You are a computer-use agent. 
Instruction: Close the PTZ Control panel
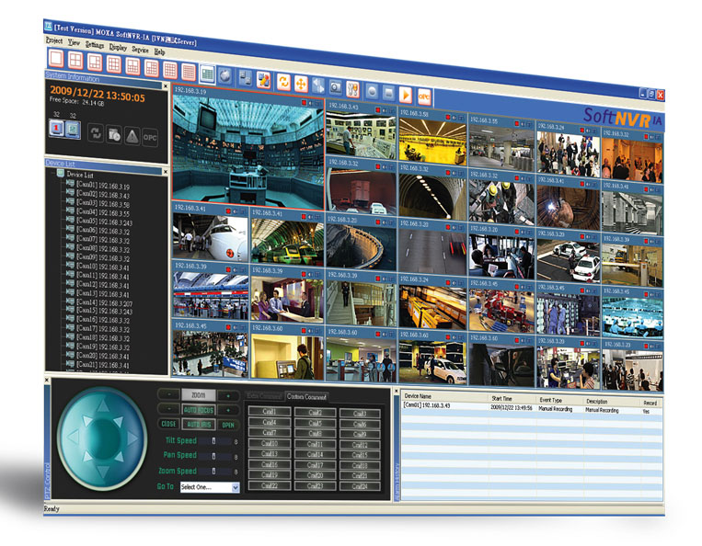pos(47,381)
